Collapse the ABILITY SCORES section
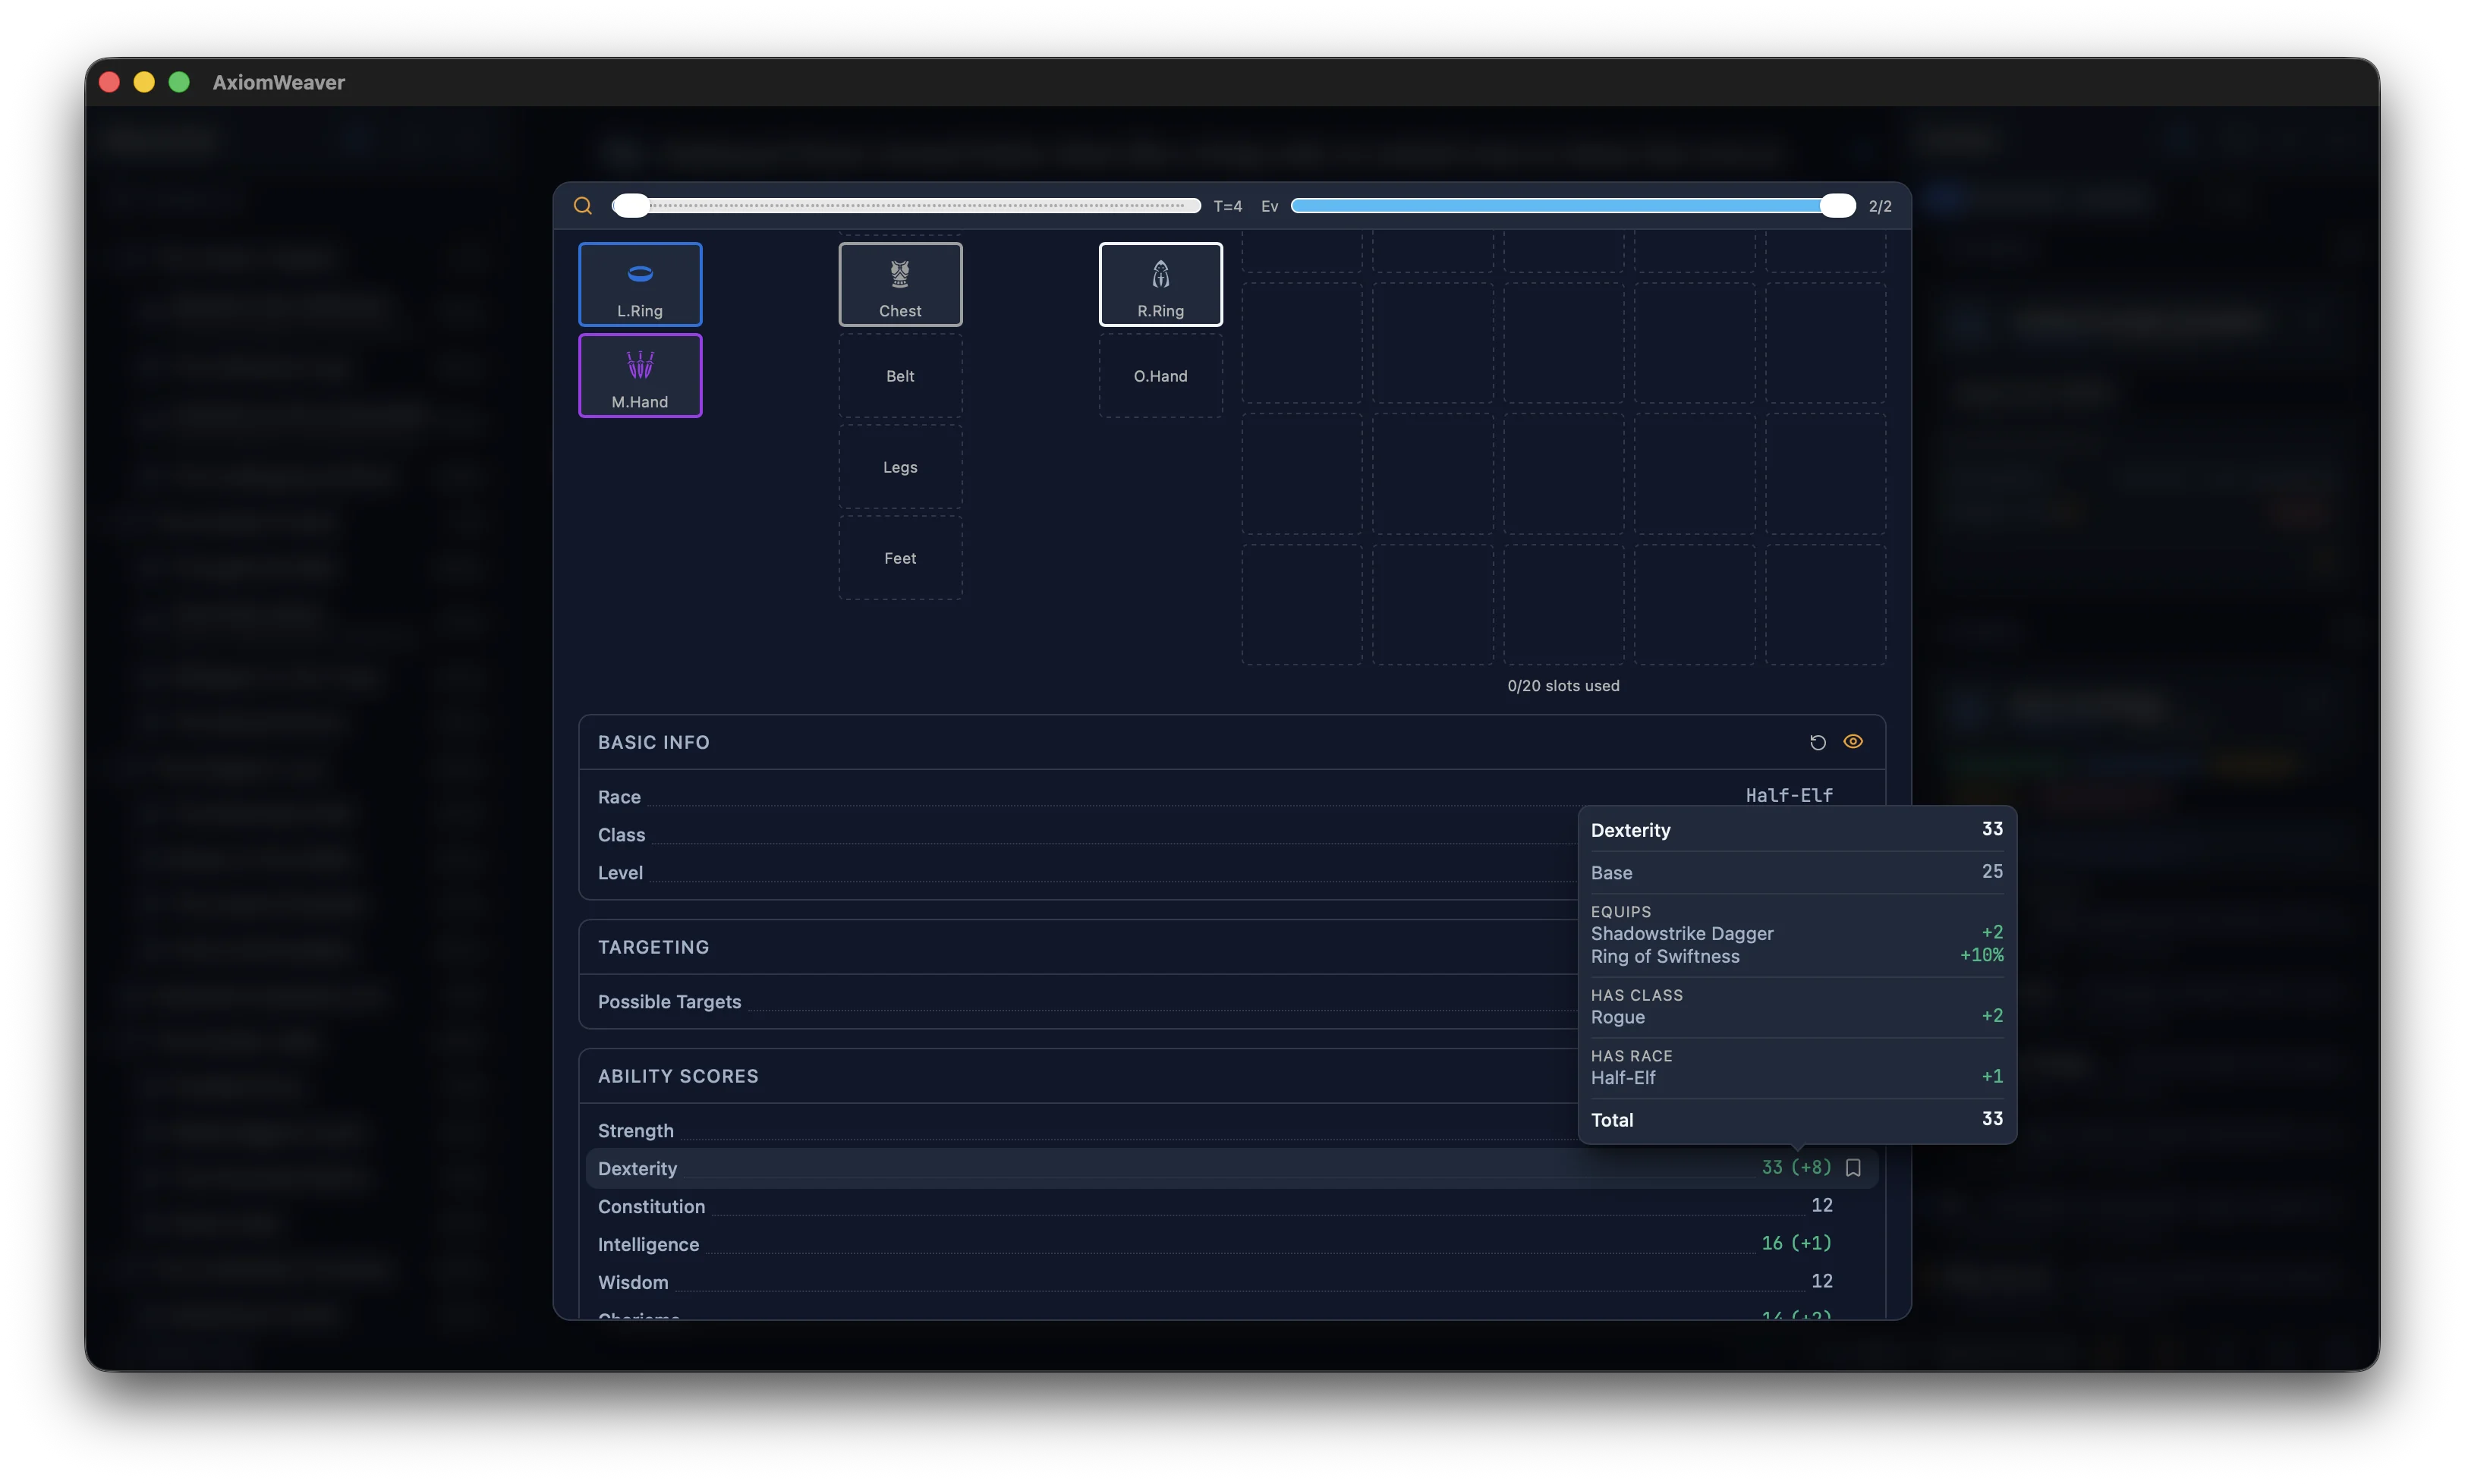2465x1484 pixels. pyautogui.click(x=678, y=1074)
